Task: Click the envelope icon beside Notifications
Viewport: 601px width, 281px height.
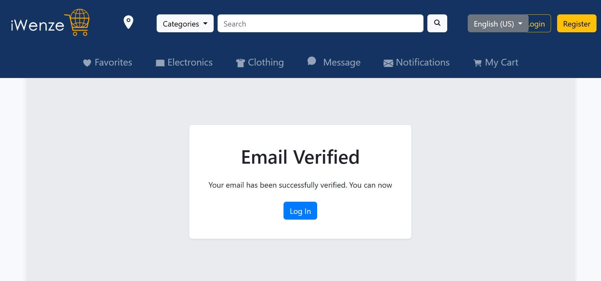Action: tap(388, 63)
